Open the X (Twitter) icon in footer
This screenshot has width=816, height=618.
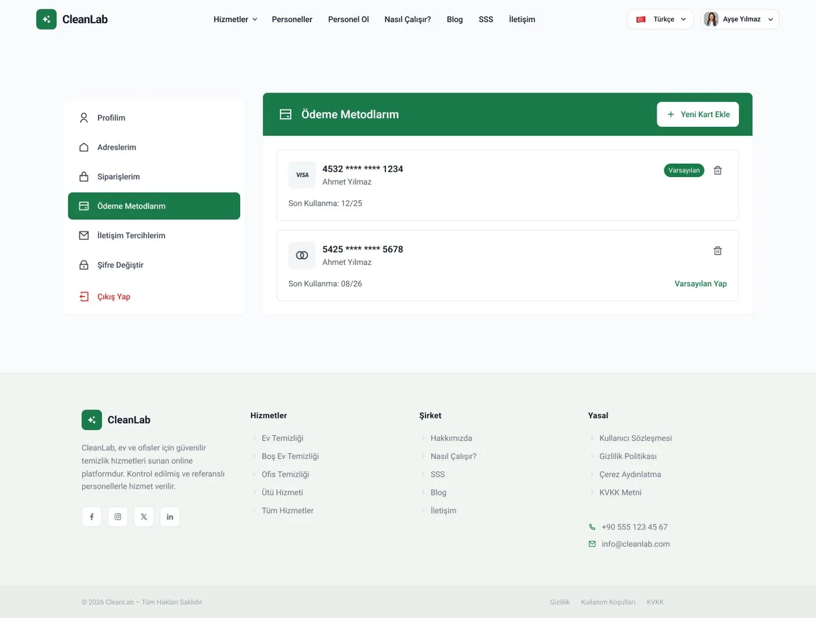(144, 517)
